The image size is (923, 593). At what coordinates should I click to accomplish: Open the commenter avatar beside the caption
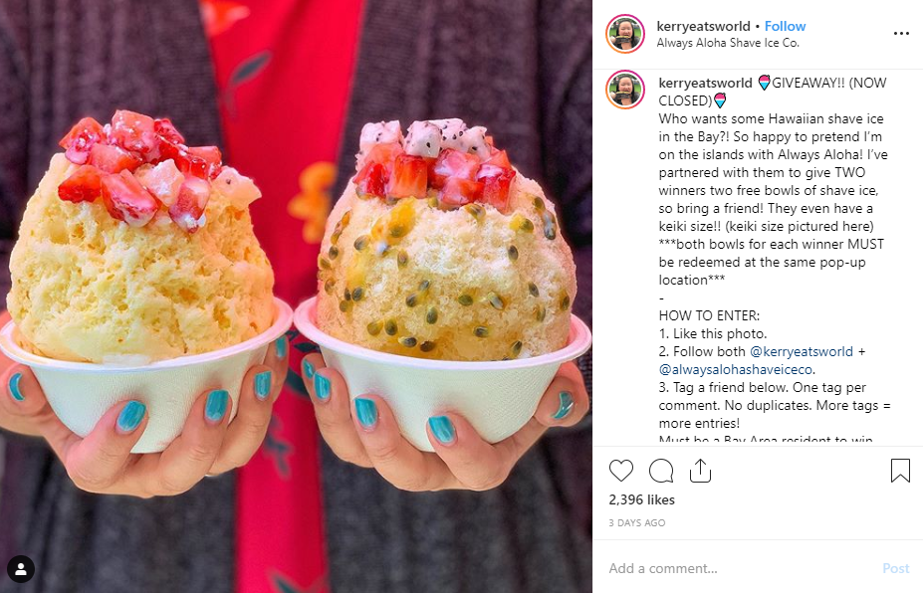(625, 90)
